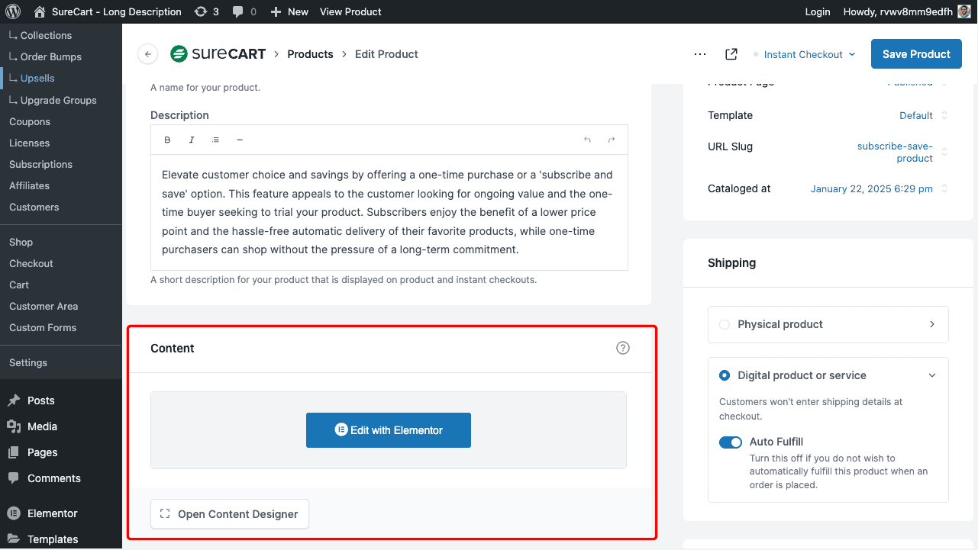This screenshot has width=978, height=550.
Task: Undo changes in the description editor
Action: (x=586, y=140)
